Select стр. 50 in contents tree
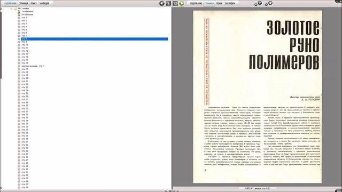The width and height of the screenshot is (342, 192). point(25,170)
